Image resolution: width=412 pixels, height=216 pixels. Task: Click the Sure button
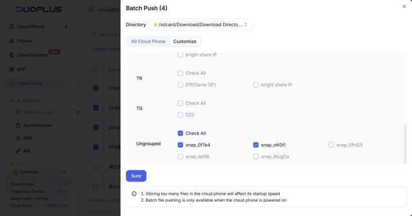tap(136, 176)
